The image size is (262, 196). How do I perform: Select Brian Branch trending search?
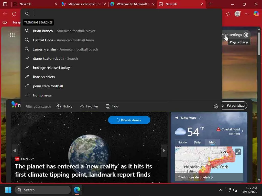point(121,31)
